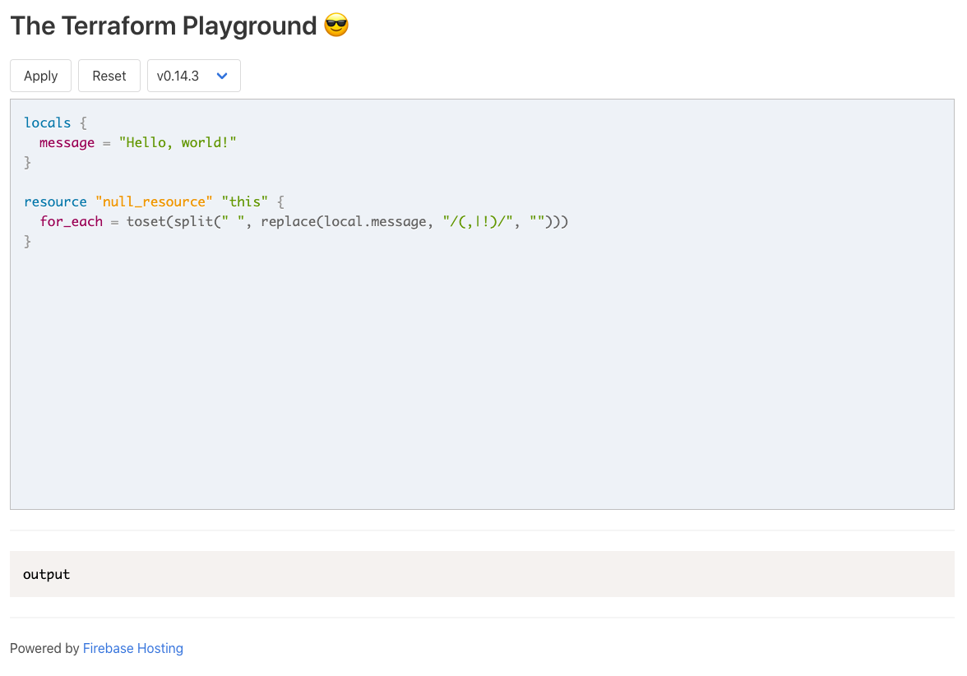Click the "Hello, world!" string in editor
Image resolution: width=967 pixels, height=676 pixels.
178,142
